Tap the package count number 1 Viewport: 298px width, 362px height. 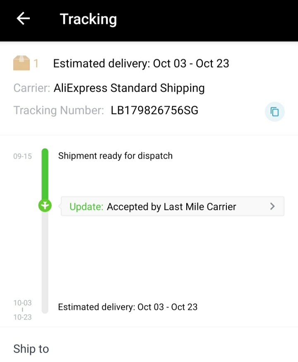(x=36, y=64)
